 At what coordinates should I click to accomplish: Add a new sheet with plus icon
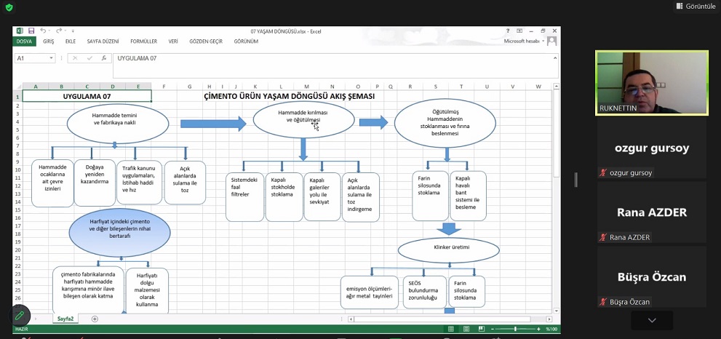(x=95, y=319)
